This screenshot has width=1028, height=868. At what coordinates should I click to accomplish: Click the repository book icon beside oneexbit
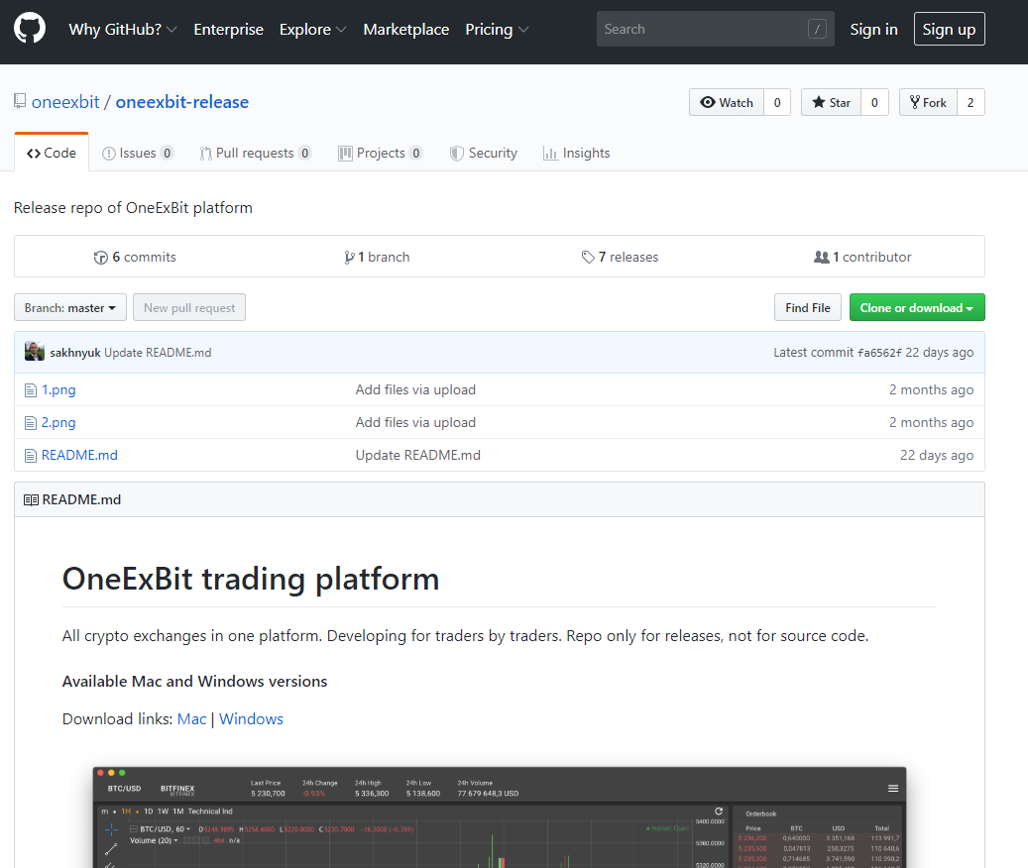[x=20, y=101]
